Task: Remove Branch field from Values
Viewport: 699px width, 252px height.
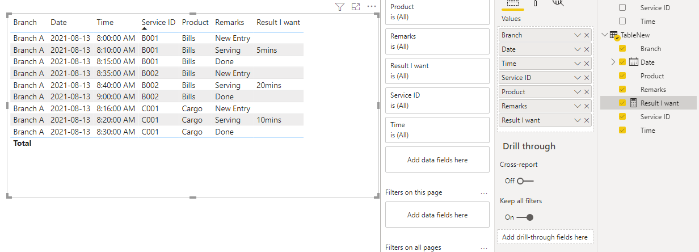Action: click(587, 35)
